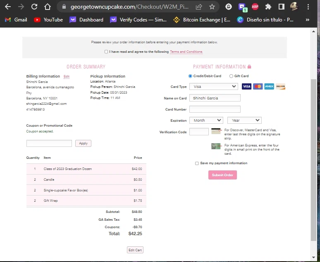Open the Diseño sin título bookmark
Screen dimensions: 320x262
click(265, 20)
